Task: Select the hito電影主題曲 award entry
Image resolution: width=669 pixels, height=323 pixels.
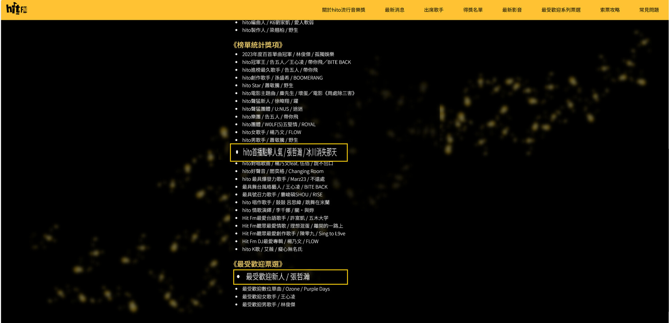Action: coord(299,93)
